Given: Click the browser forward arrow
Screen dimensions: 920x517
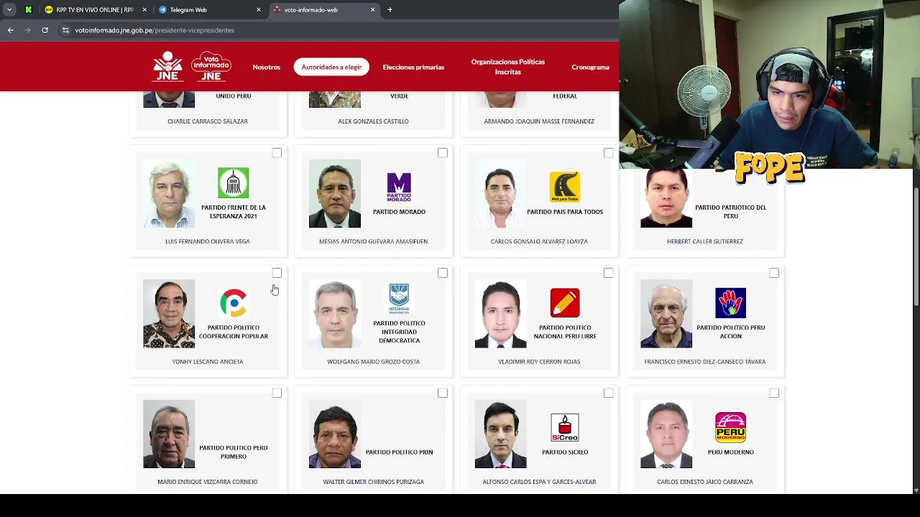Looking at the screenshot, I should coord(28,30).
